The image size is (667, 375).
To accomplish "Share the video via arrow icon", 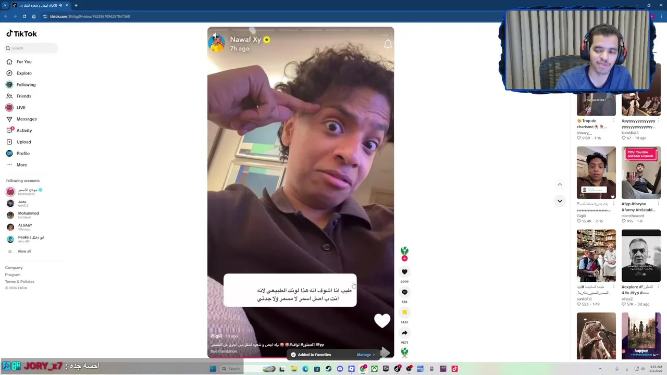I will pos(404,333).
